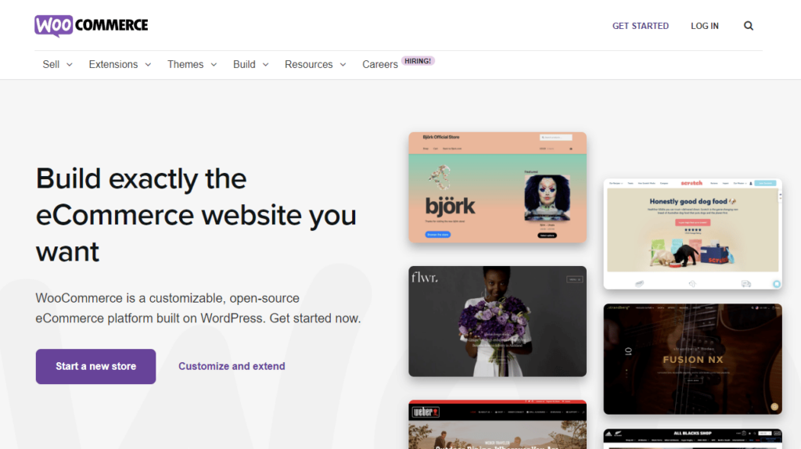Open the Sell menu
The height and width of the screenshot is (449, 801).
point(51,64)
